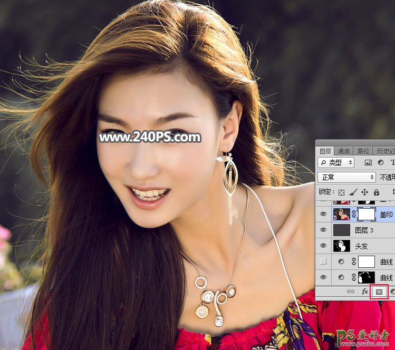The image size is (395, 350).
Task: Select the 盖印 layer name text
Action: pyautogui.click(x=386, y=215)
